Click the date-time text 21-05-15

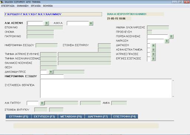point(116,18)
